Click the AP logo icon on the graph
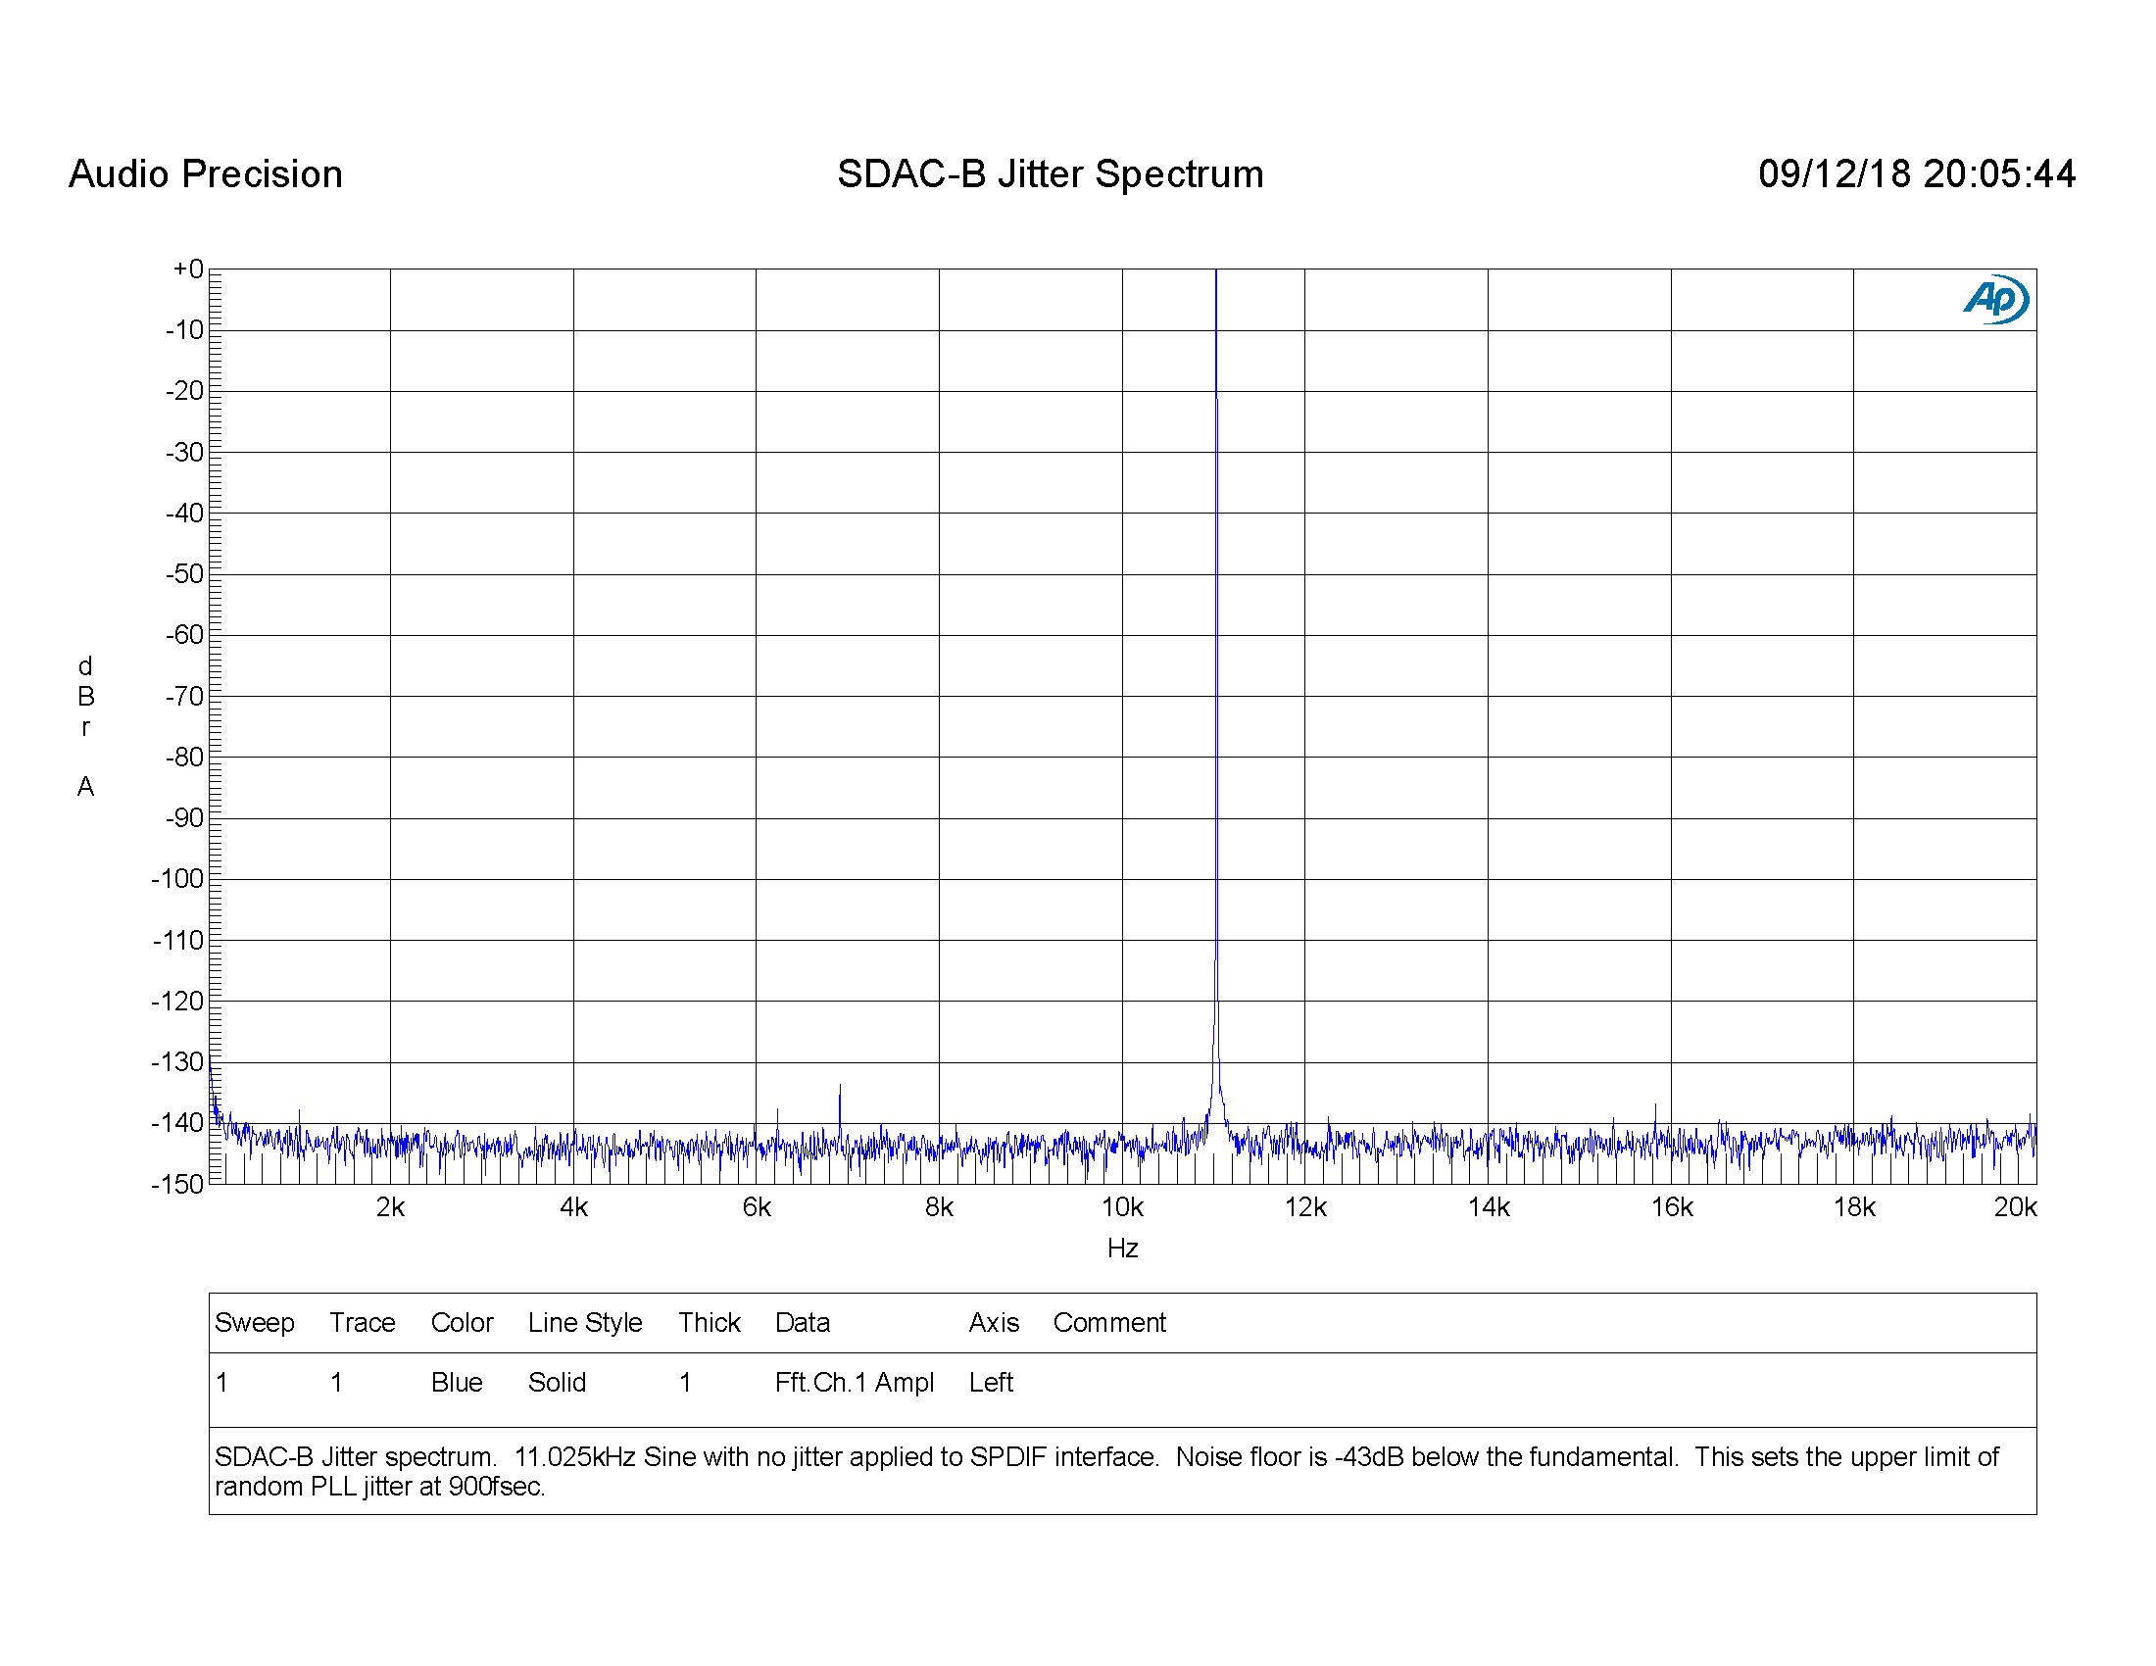2156x1666 pixels. 1995,299
